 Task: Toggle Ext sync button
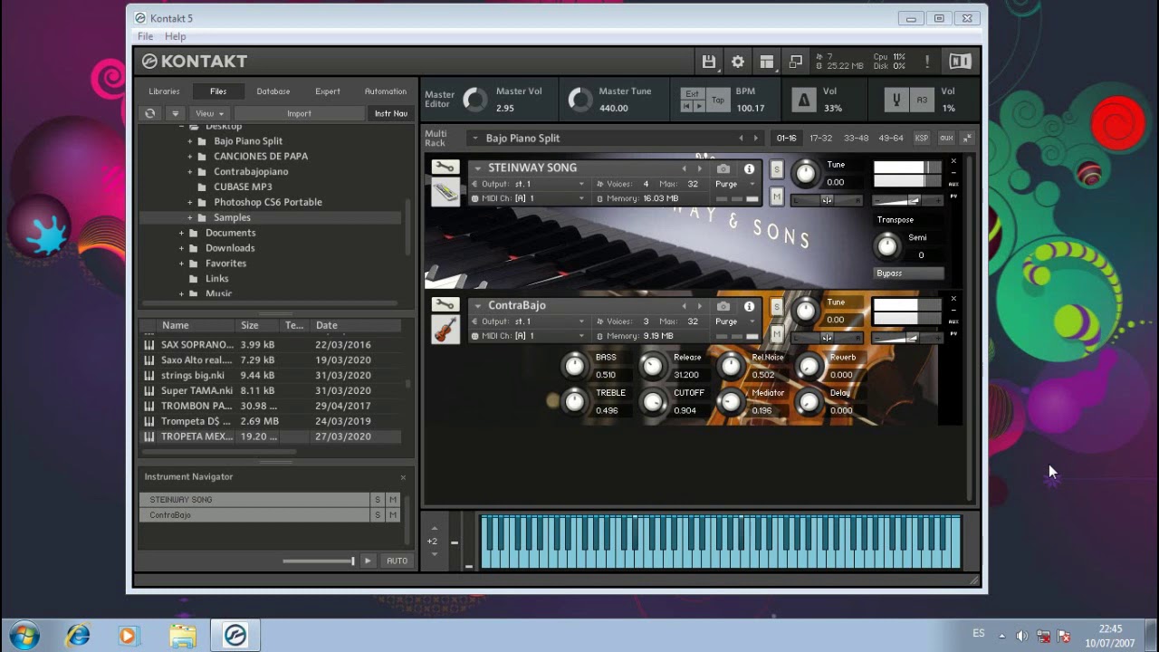coord(692,93)
